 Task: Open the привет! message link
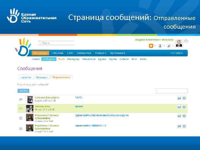point(79,106)
